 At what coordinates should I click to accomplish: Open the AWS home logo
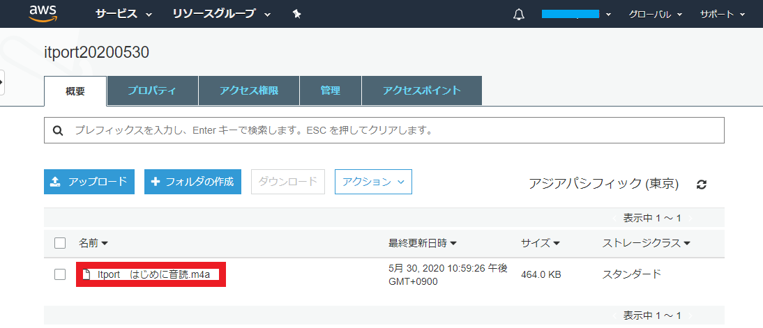tap(43, 13)
